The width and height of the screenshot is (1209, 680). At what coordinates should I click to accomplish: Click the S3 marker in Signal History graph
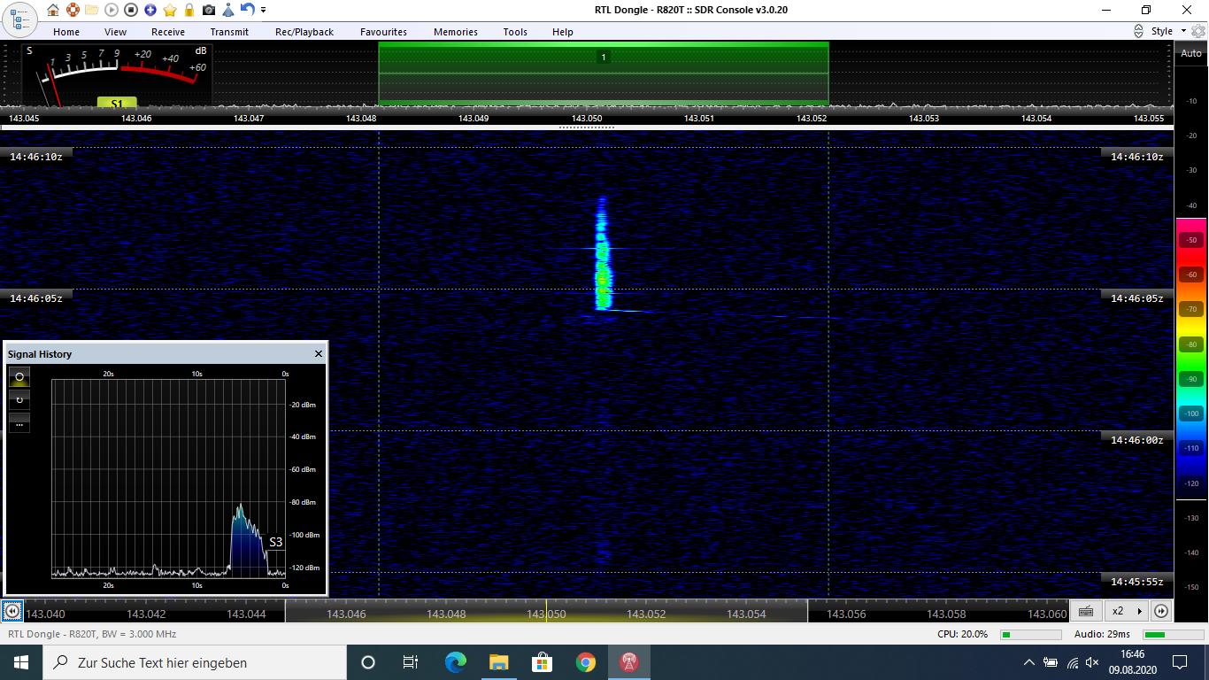[275, 542]
